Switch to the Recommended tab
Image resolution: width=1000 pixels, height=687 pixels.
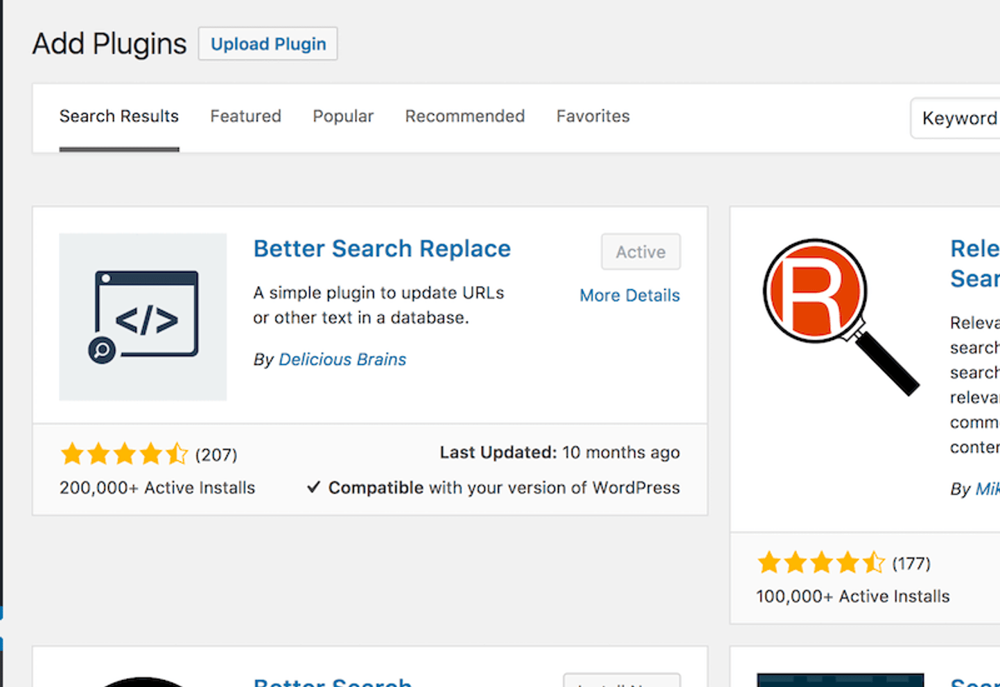click(465, 116)
